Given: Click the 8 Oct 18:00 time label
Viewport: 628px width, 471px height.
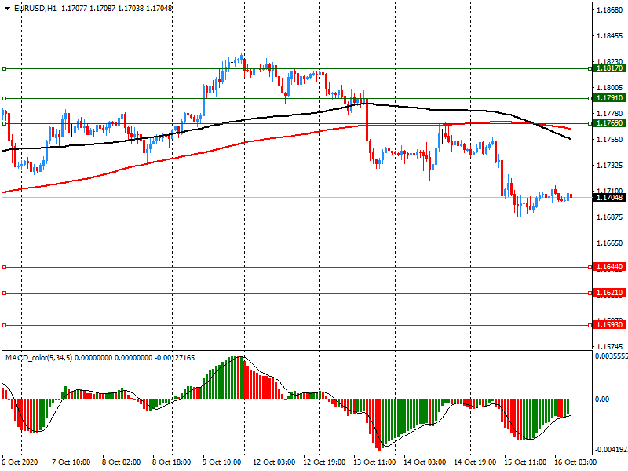Looking at the screenshot, I should 171,462.
